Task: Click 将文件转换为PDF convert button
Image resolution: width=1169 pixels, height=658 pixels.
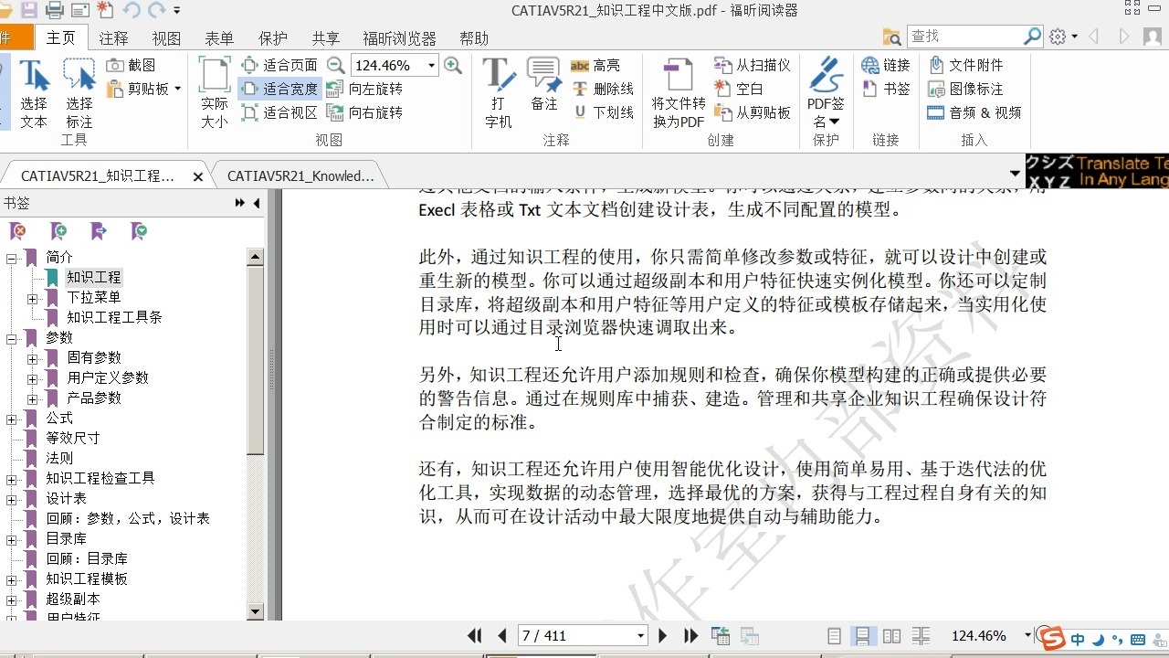Action: 678,94
